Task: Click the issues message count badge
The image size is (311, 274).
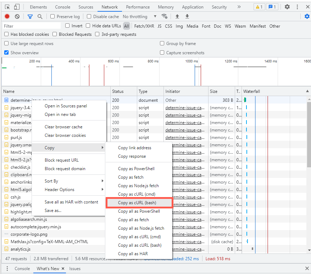Action: [x=272, y=7]
